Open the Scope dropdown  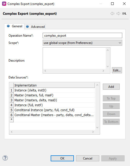tap(82, 43)
